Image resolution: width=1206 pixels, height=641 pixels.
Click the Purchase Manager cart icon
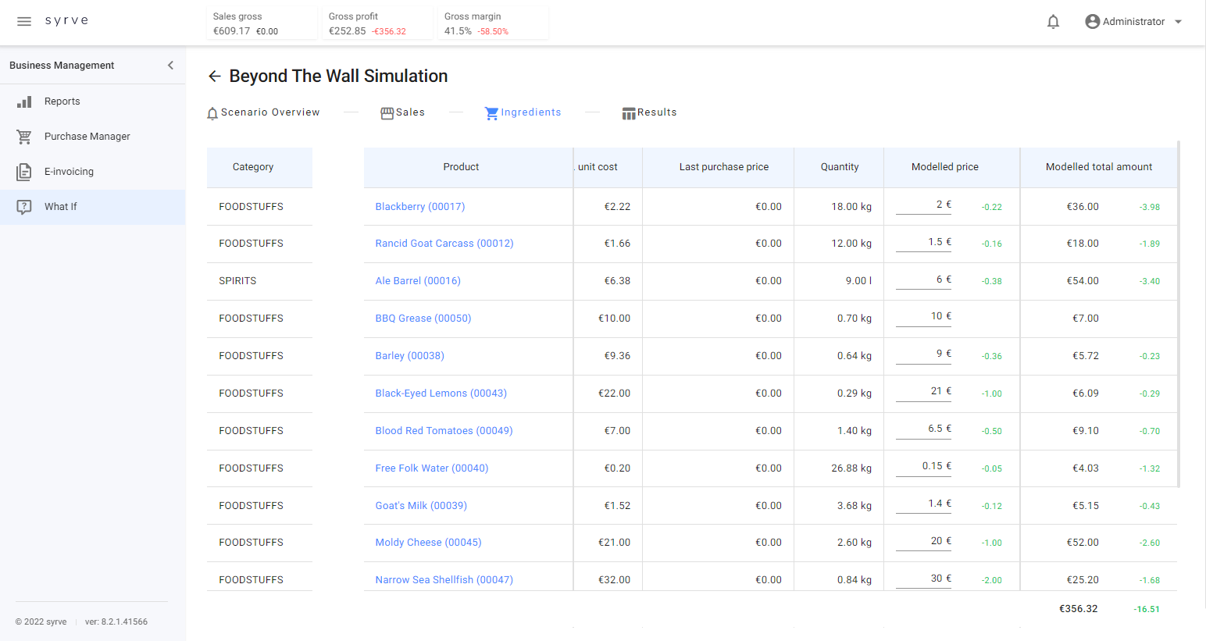(24, 137)
